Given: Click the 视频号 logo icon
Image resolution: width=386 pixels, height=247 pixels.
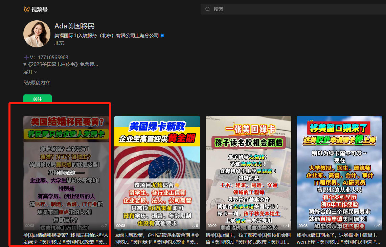Looking at the screenshot, I should coord(27,9).
